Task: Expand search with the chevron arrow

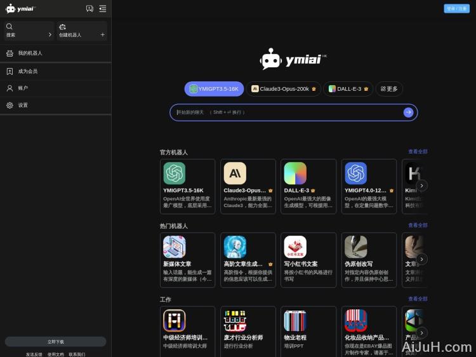Action: (x=50, y=35)
